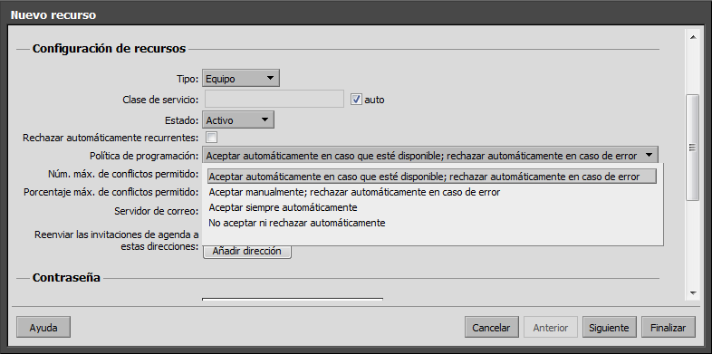The height and width of the screenshot is (354, 712).
Task: Click the scrollbar down arrow
Action: point(693,293)
